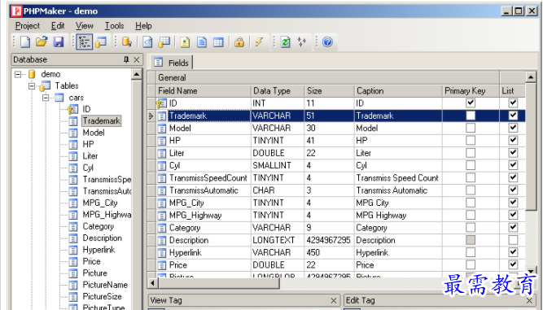
Task: Click the Size column header
Action: (330, 90)
